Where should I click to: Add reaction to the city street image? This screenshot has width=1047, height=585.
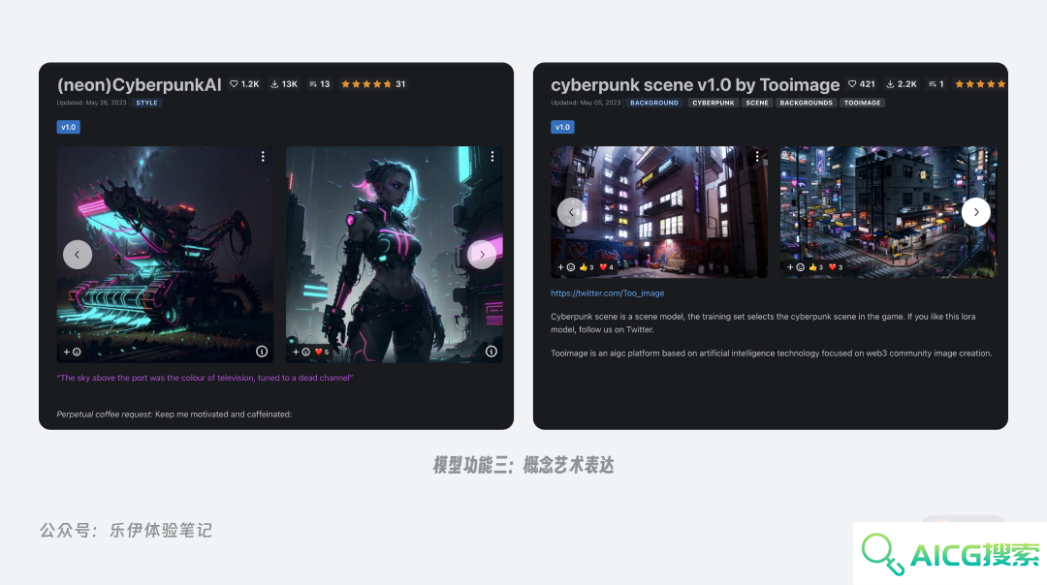coord(795,266)
